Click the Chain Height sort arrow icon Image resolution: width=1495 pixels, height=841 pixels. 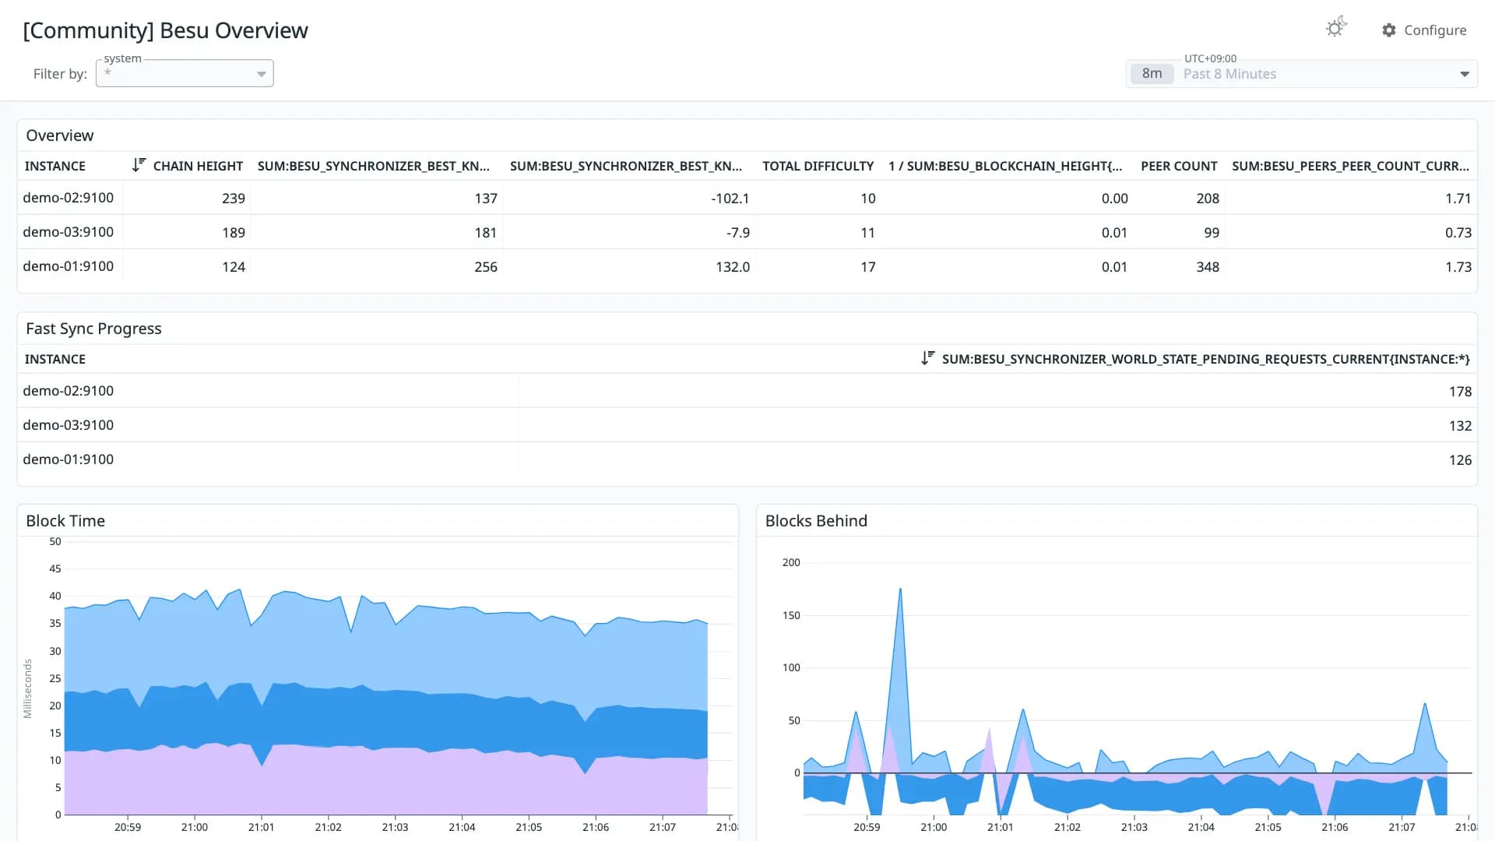coord(139,165)
